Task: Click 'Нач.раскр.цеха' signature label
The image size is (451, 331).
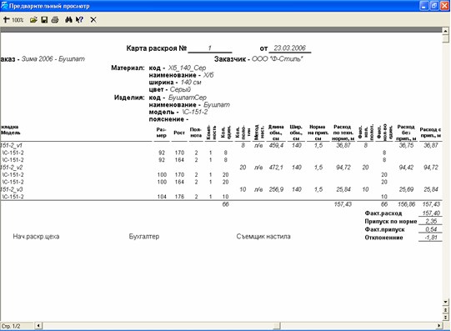Action: click(36, 237)
